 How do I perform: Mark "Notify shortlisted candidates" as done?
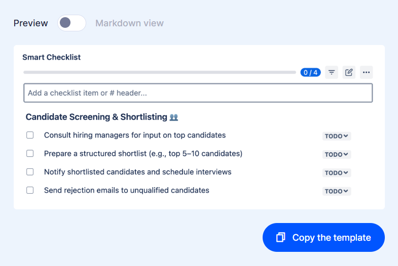30,172
